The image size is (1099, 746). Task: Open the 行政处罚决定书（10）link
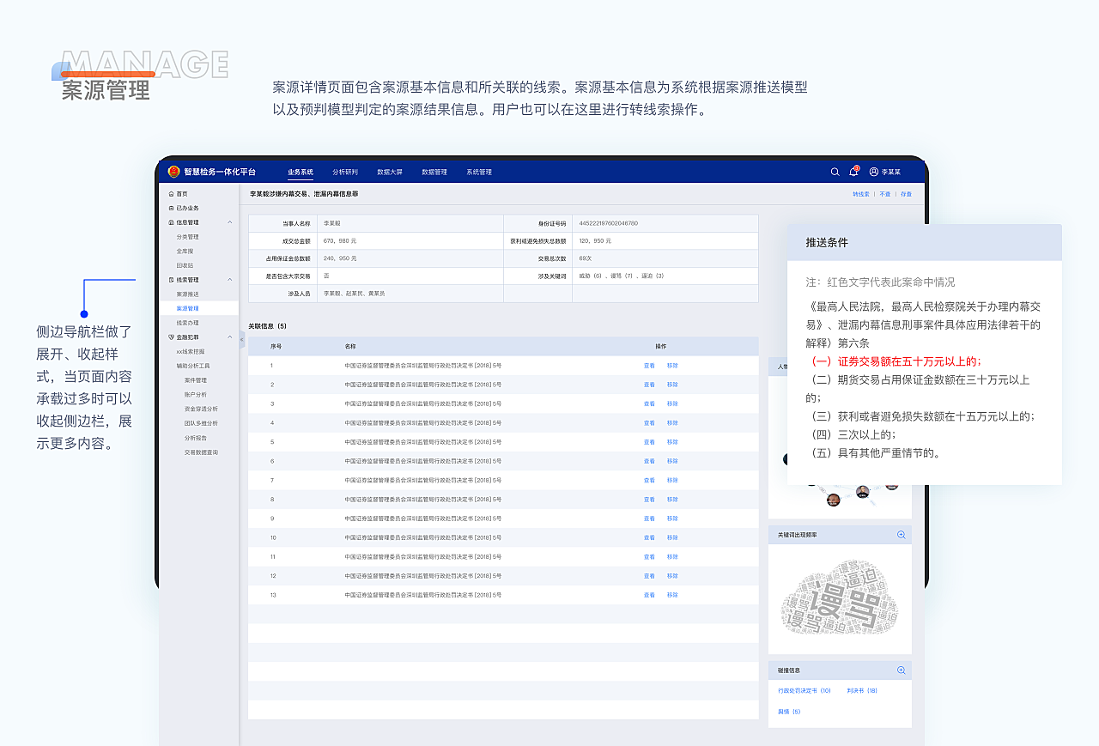(805, 690)
